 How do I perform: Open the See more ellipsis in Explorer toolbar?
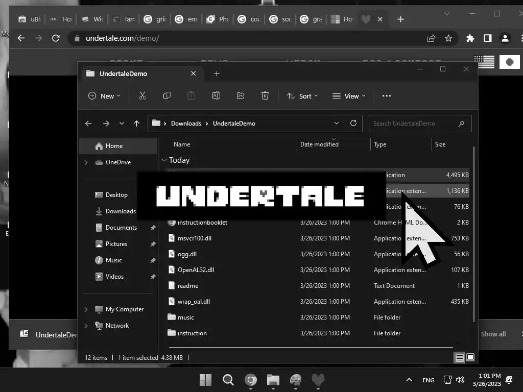[387, 96]
